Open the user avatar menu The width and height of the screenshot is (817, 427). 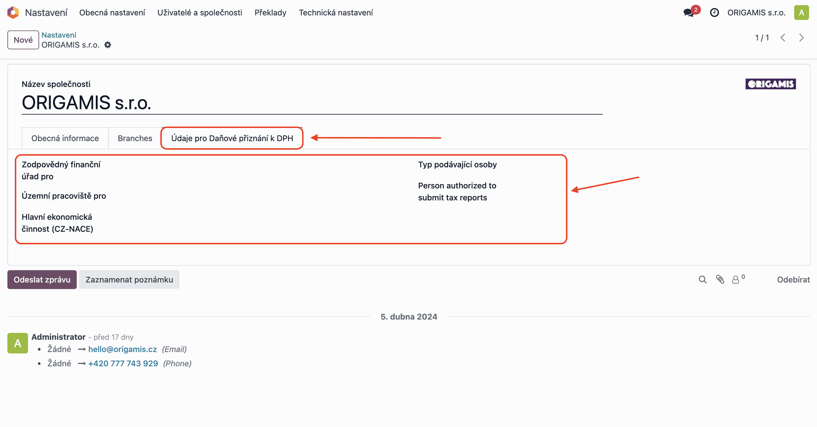click(x=801, y=13)
